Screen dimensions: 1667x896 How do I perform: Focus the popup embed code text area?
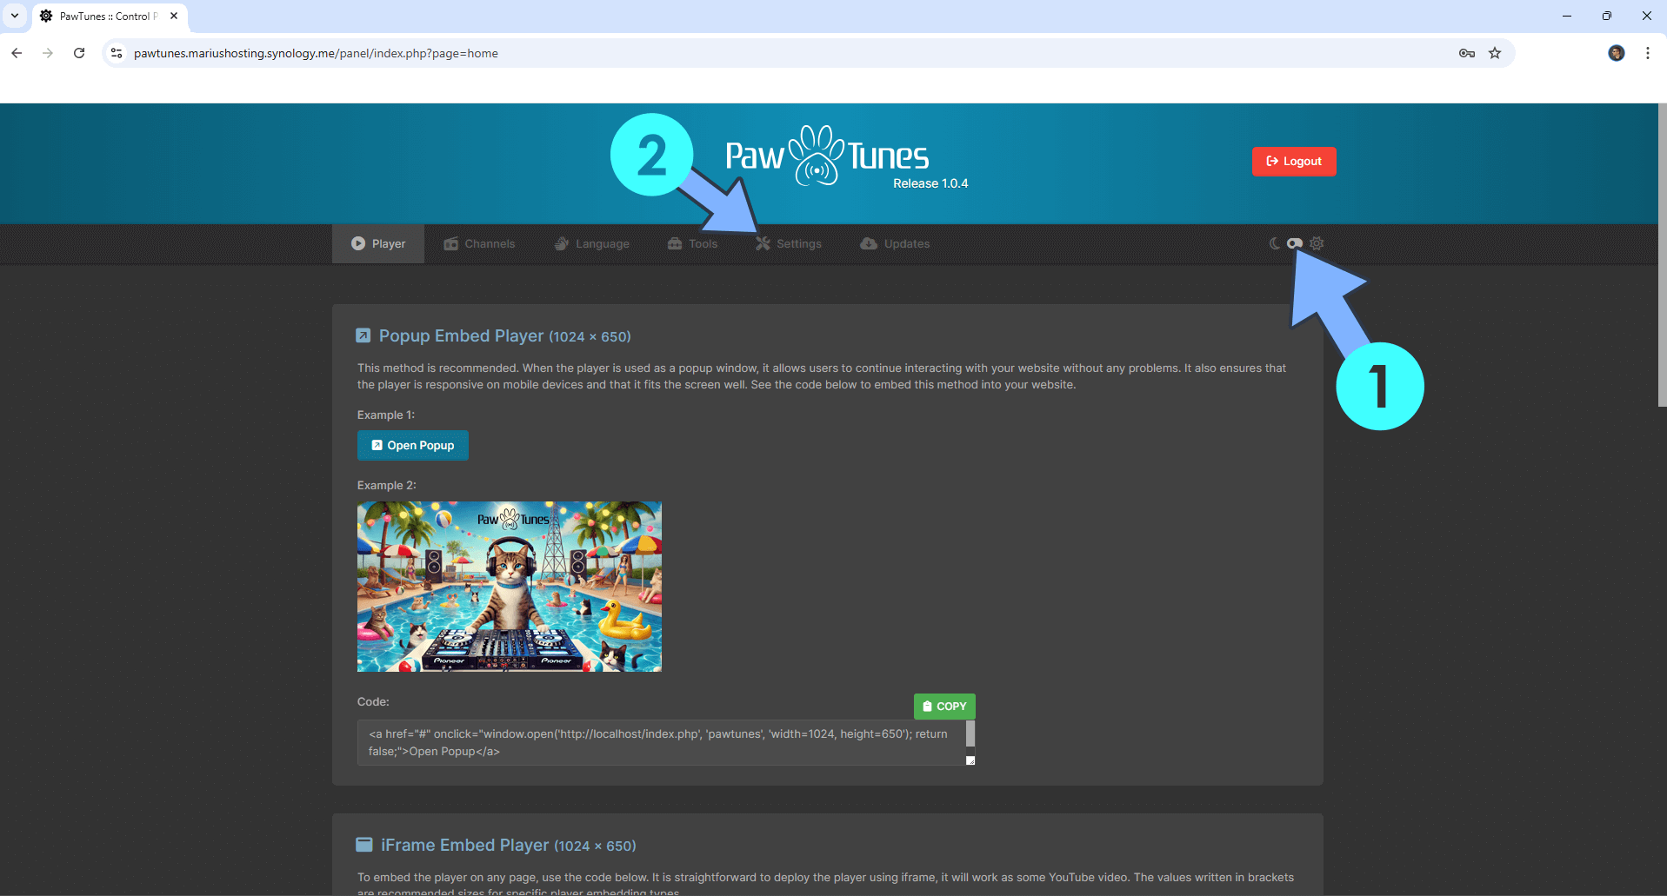(661, 743)
